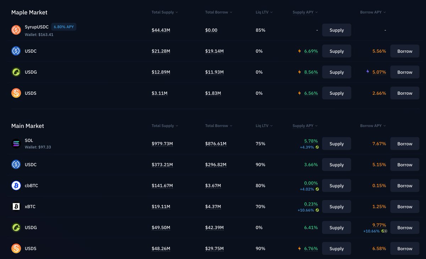Borrow USDC in Maple Market

pyautogui.click(x=405, y=51)
